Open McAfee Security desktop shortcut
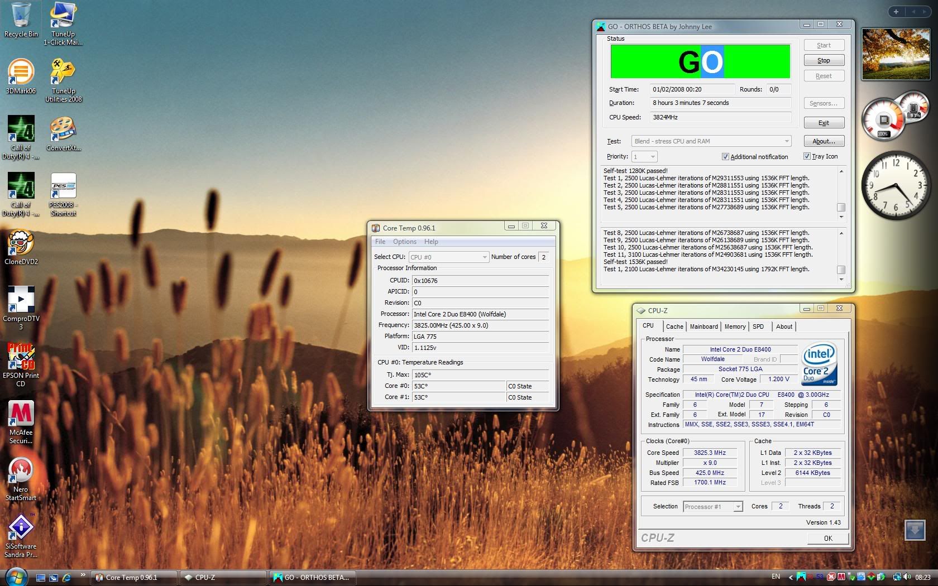 (x=21, y=422)
